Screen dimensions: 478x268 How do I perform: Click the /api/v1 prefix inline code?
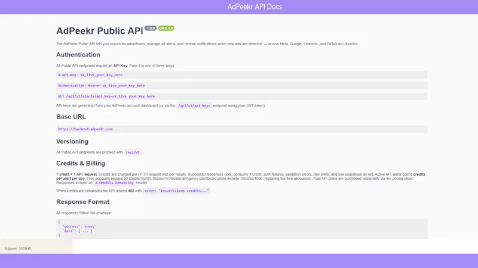pos(133,152)
